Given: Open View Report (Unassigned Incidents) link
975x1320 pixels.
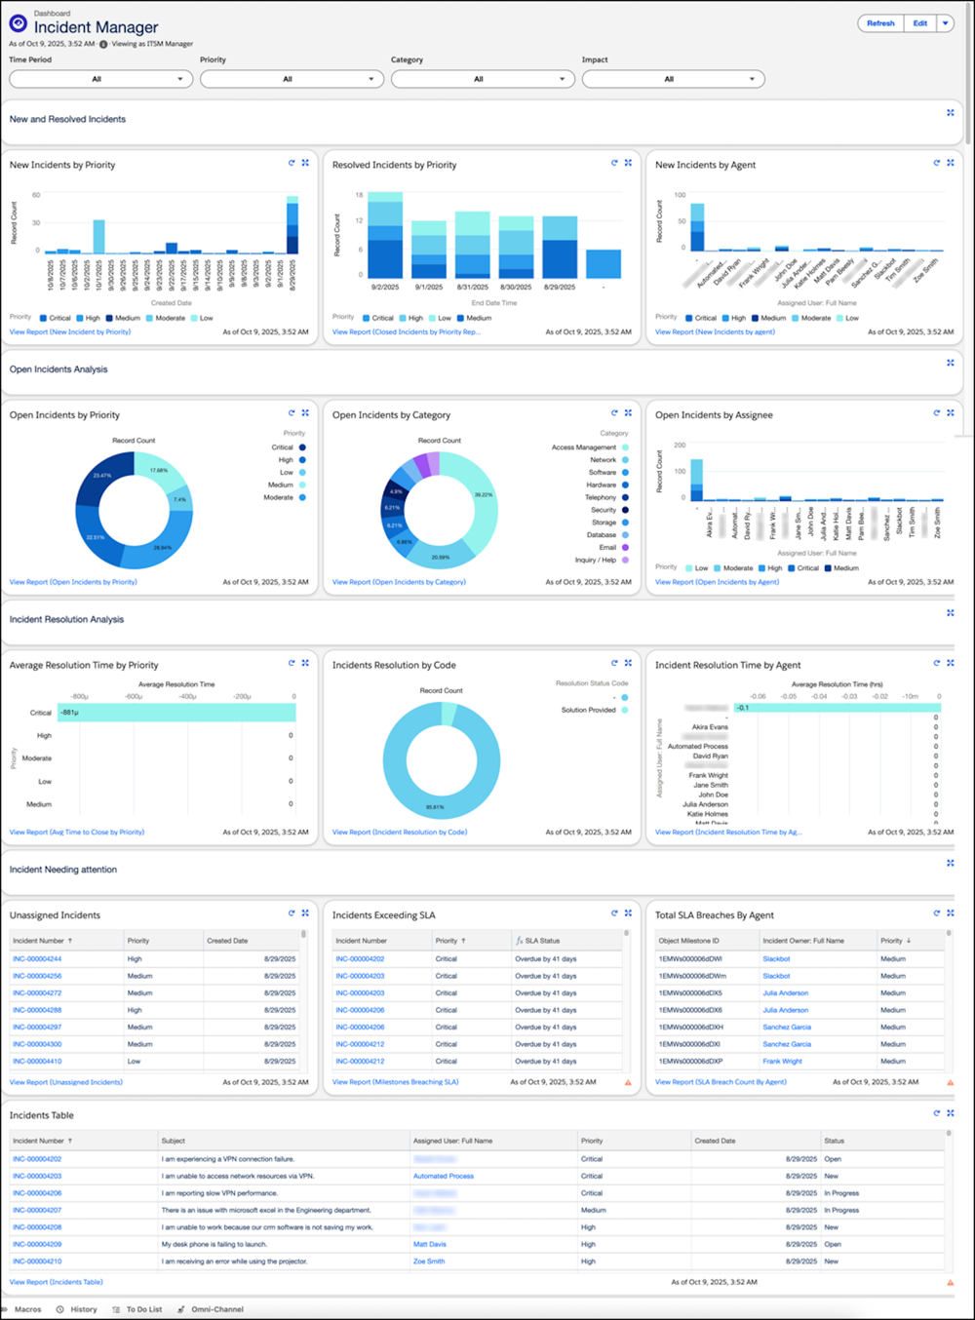Looking at the screenshot, I should coord(66,1082).
